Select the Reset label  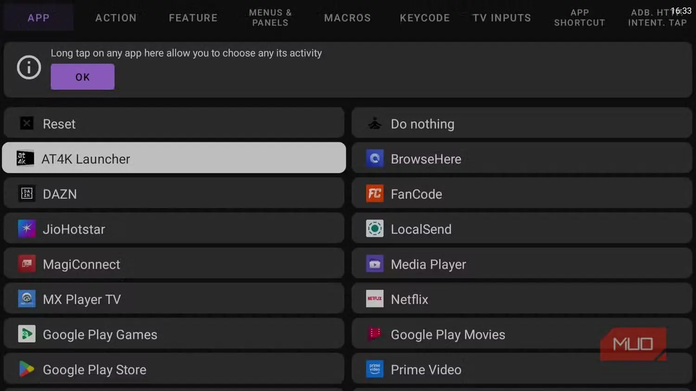pyautogui.click(x=59, y=124)
